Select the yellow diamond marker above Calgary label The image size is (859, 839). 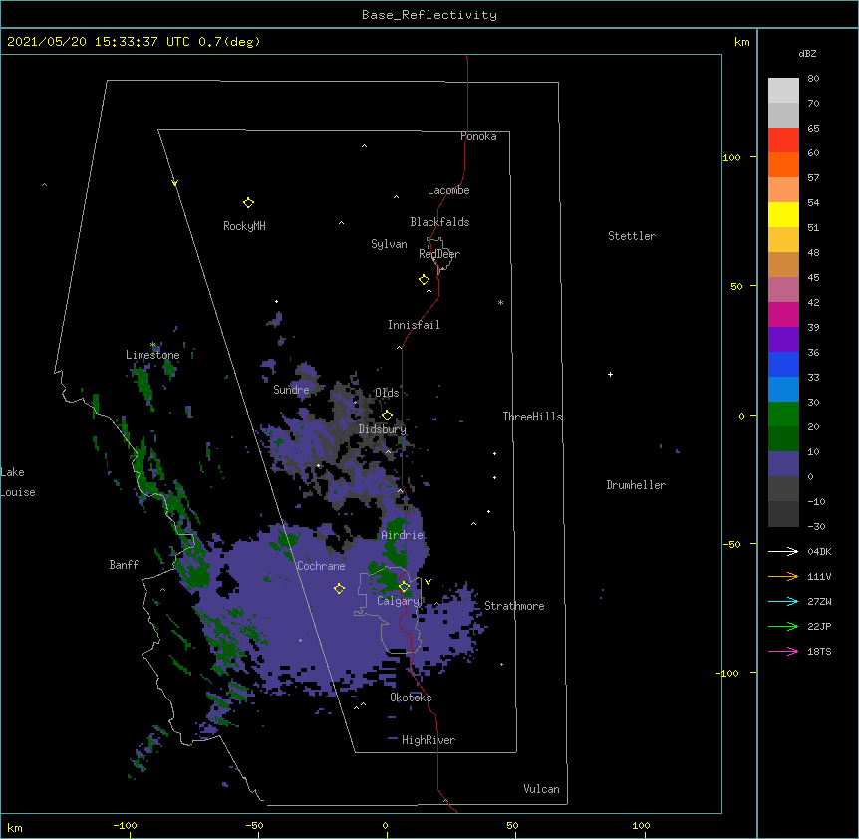404,587
